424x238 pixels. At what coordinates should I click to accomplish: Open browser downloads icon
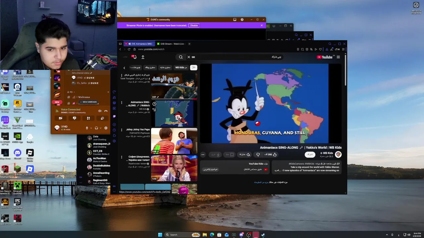pyautogui.click(x=331, y=49)
